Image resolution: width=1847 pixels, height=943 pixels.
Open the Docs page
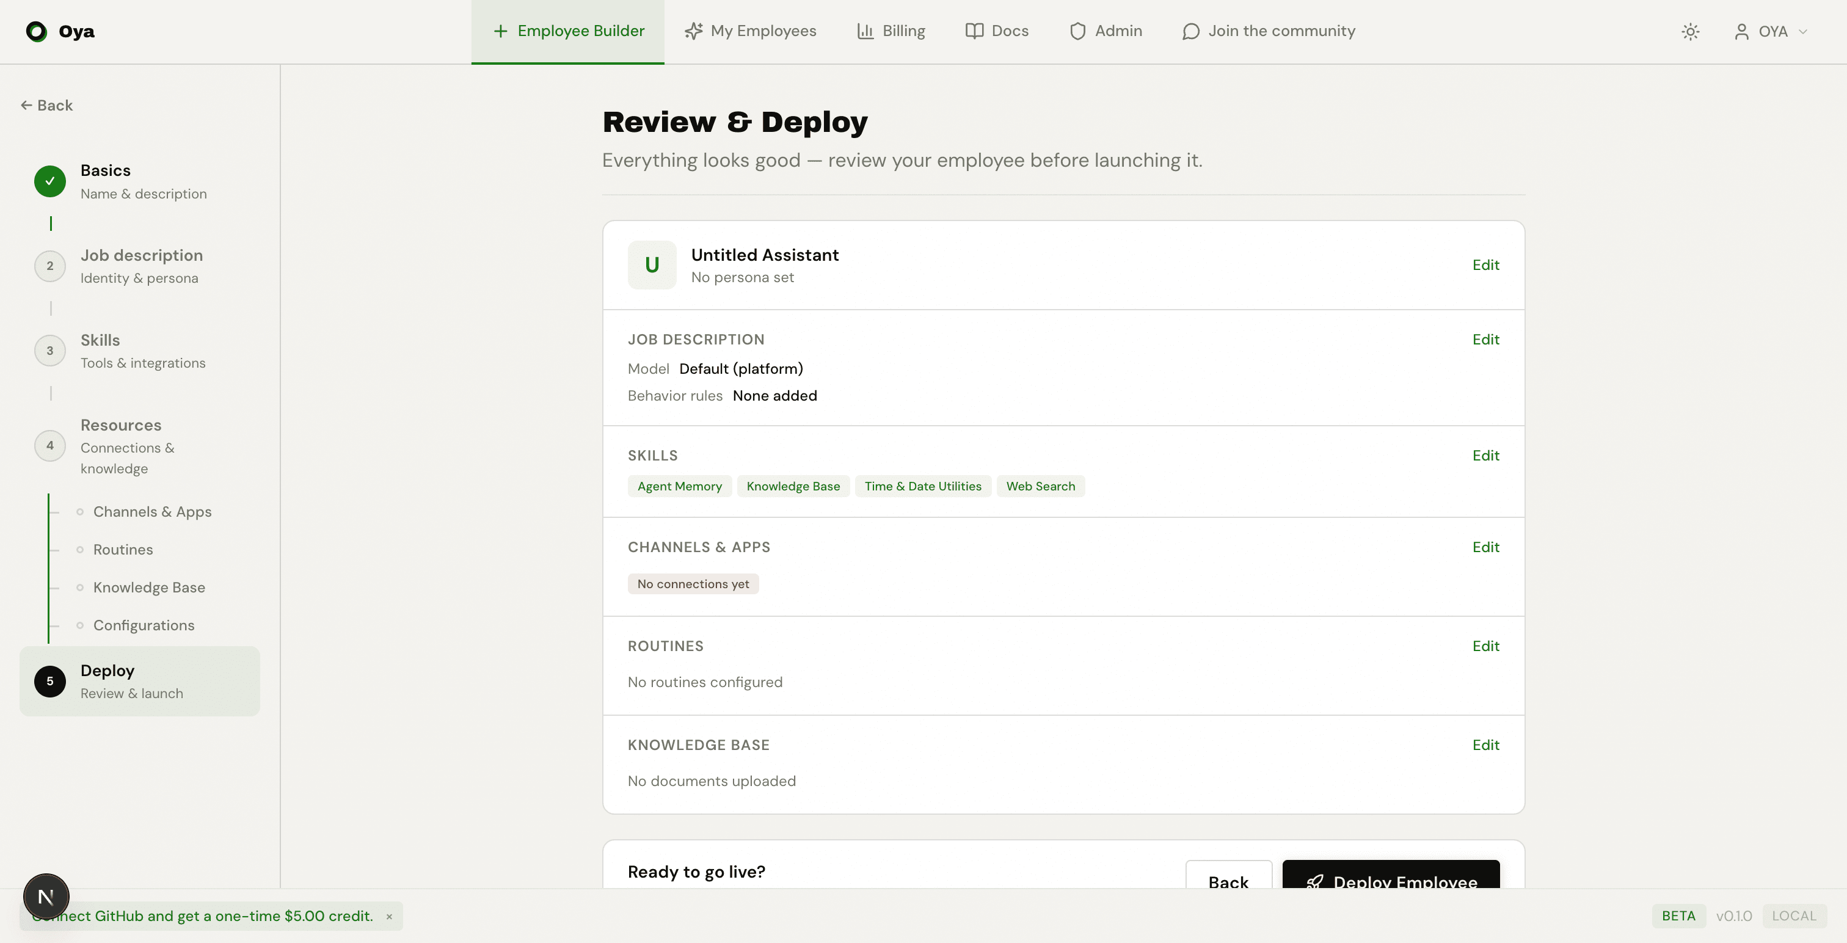(996, 31)
